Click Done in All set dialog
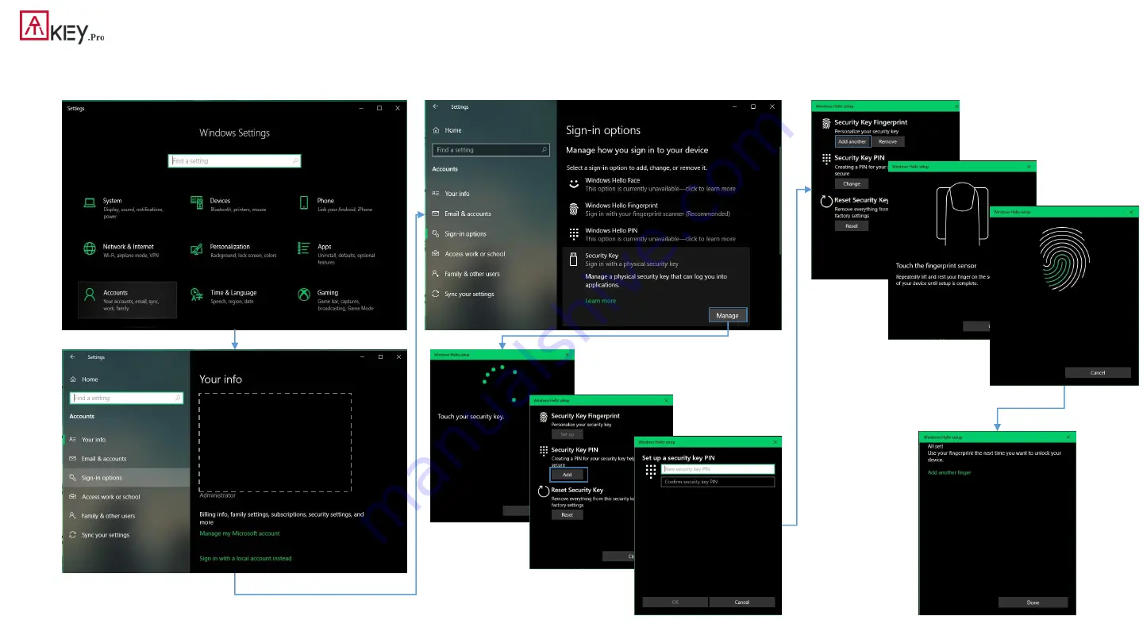This screenshot has width=1143, height=643. coord(1033,603)
